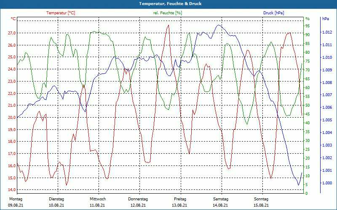The image size is (337, 210).
Task: Select the Mittwoch 11.08.21 date label
Action: pyautogui.click(x=98, y=202)
